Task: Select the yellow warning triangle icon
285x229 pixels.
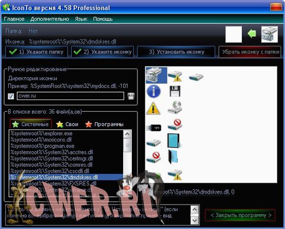Action: pyautogui.click(x=153, y=108)
